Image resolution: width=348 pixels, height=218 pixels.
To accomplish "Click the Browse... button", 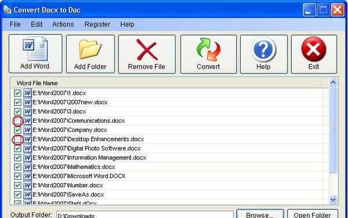I will 260,214.
